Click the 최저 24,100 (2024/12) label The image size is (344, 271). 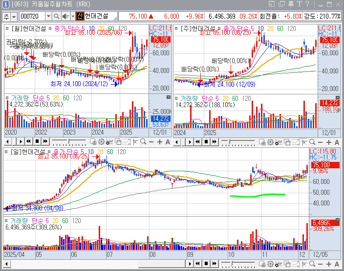click(x=79, y=84)
